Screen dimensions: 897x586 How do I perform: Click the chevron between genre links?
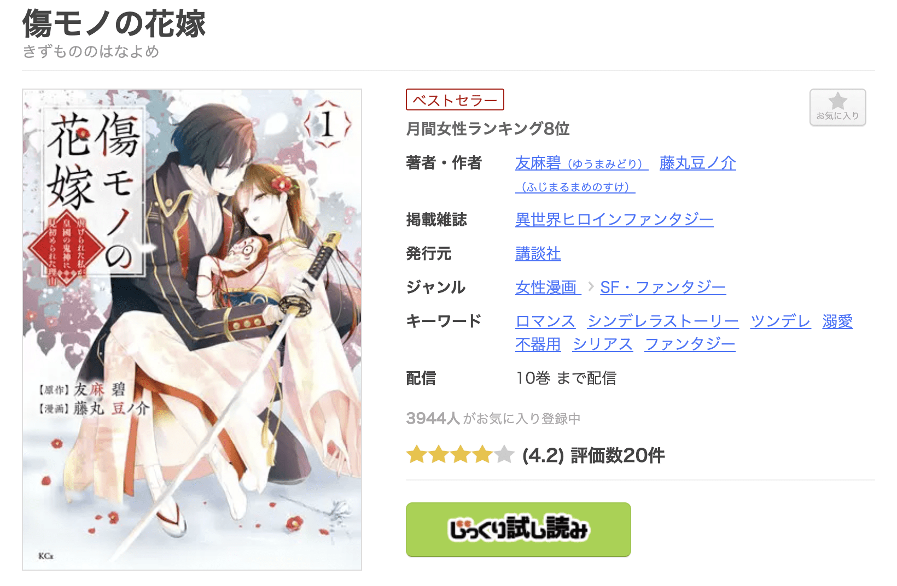click(591, 287)
